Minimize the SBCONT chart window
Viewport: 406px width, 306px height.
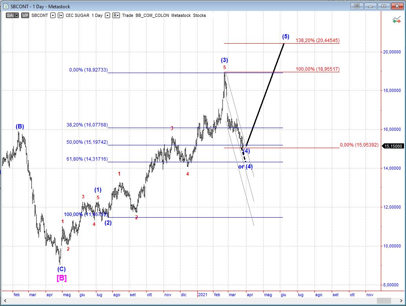pyautogui.click(x=370, y=6)
